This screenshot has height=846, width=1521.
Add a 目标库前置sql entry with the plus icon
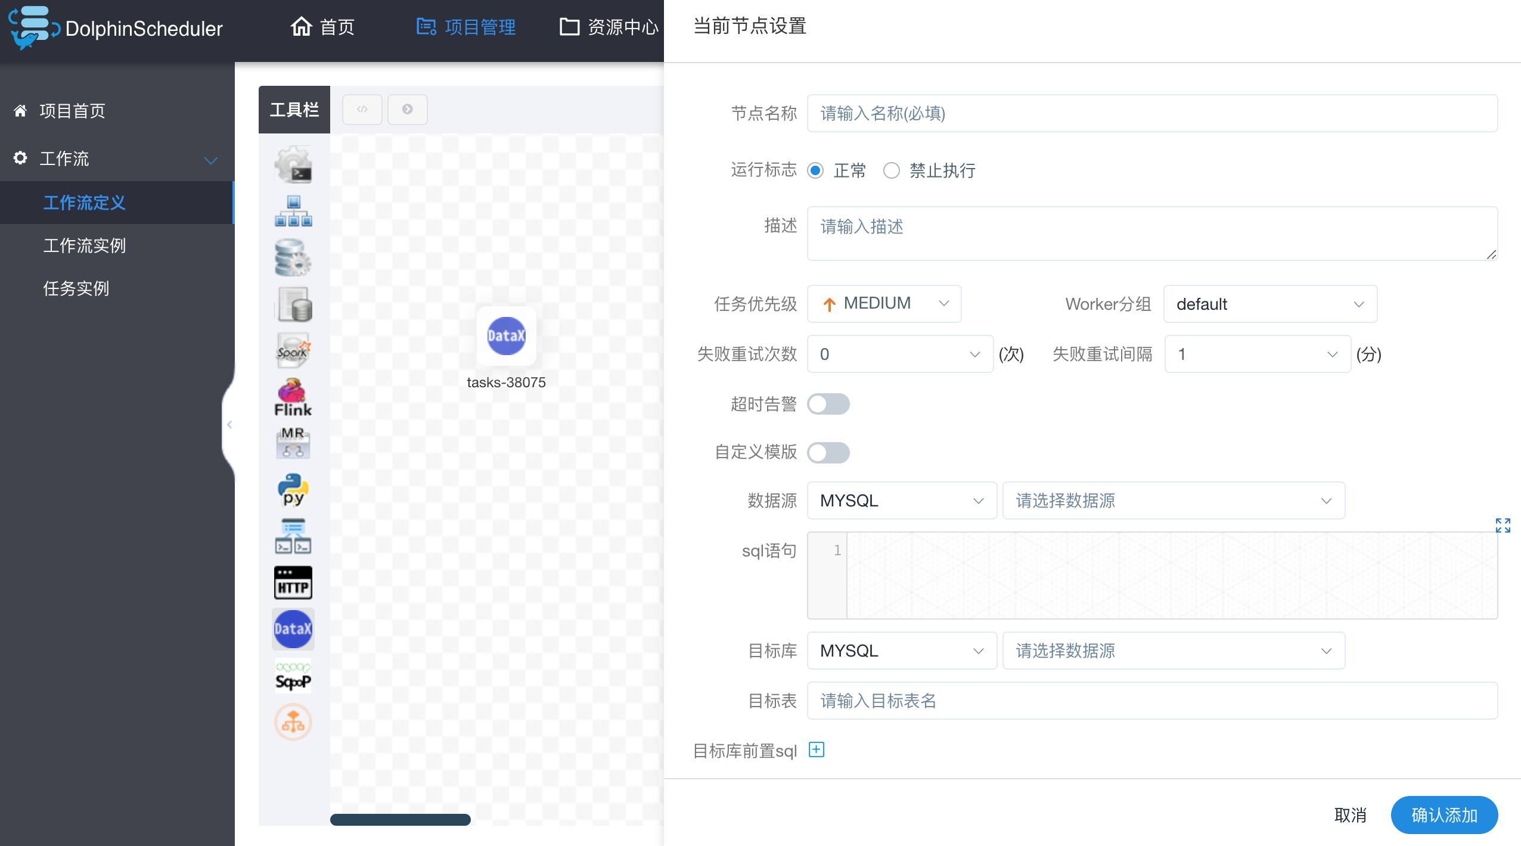click(817, 749)
